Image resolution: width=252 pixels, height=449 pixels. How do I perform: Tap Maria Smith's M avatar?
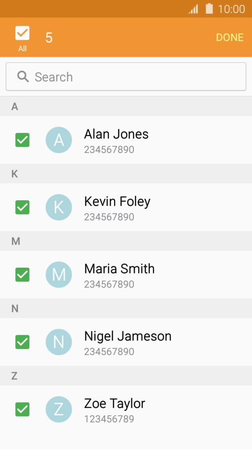point(59,275)
